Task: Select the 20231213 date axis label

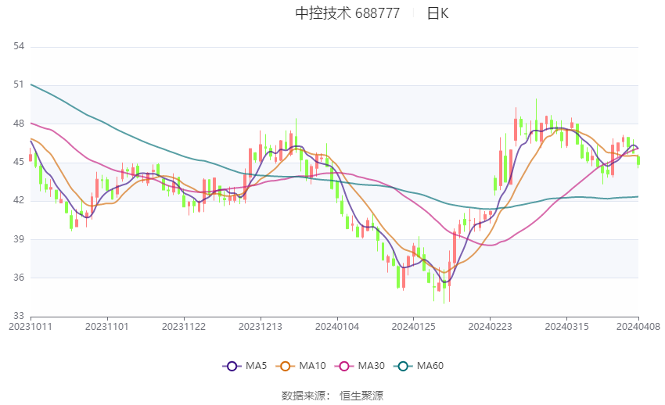Action: point(261,327)
